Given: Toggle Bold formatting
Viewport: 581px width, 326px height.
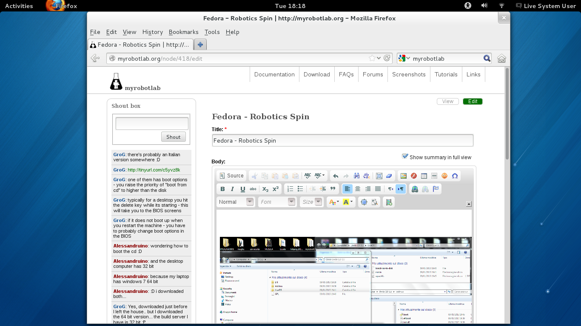Looking at the screenshot, I should pyautogui.click(x=222, y=189).
